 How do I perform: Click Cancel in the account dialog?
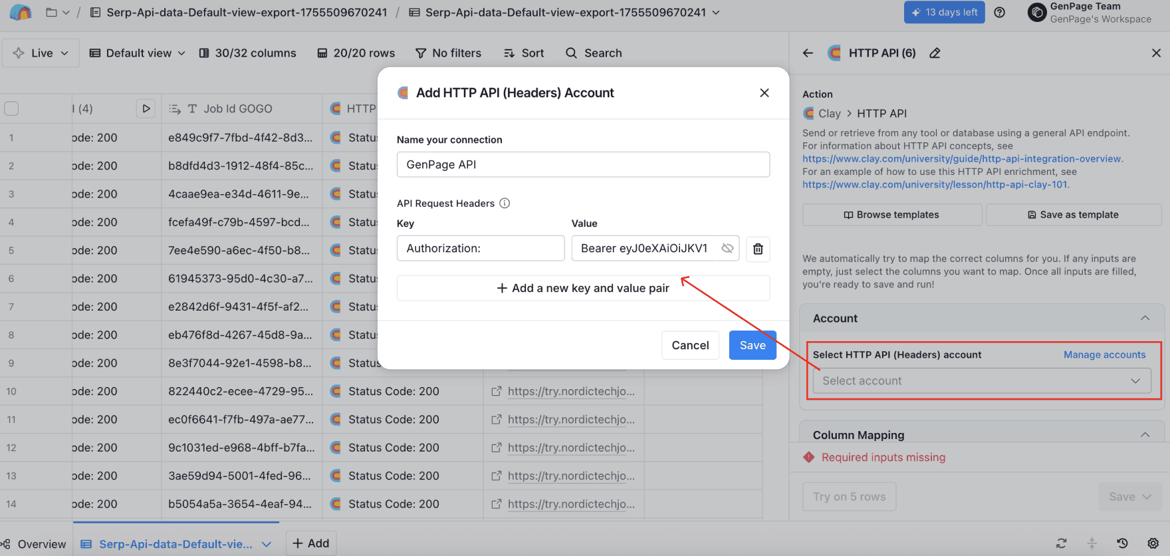[690, 345]
